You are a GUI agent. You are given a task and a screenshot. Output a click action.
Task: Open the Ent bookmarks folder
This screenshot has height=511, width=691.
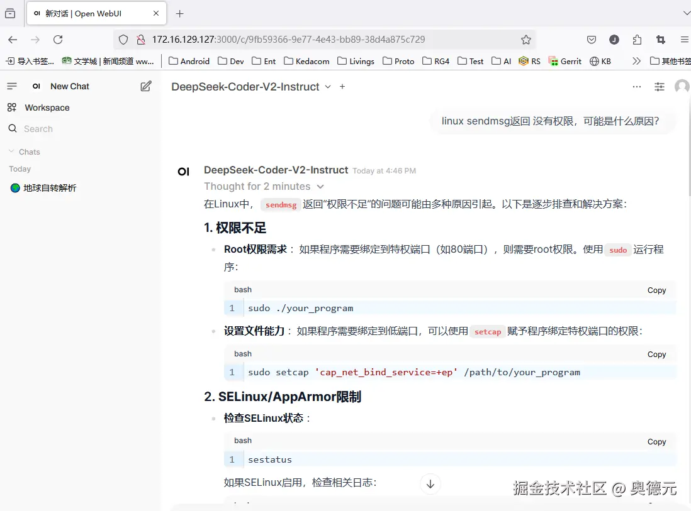point(264,61)
